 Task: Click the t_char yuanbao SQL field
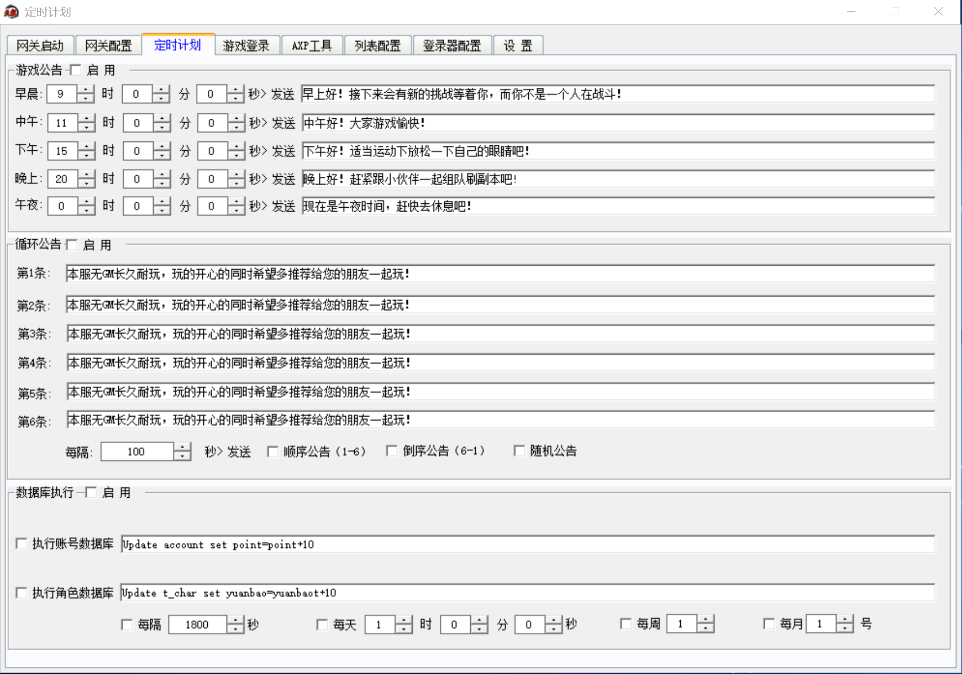point(528,593)
